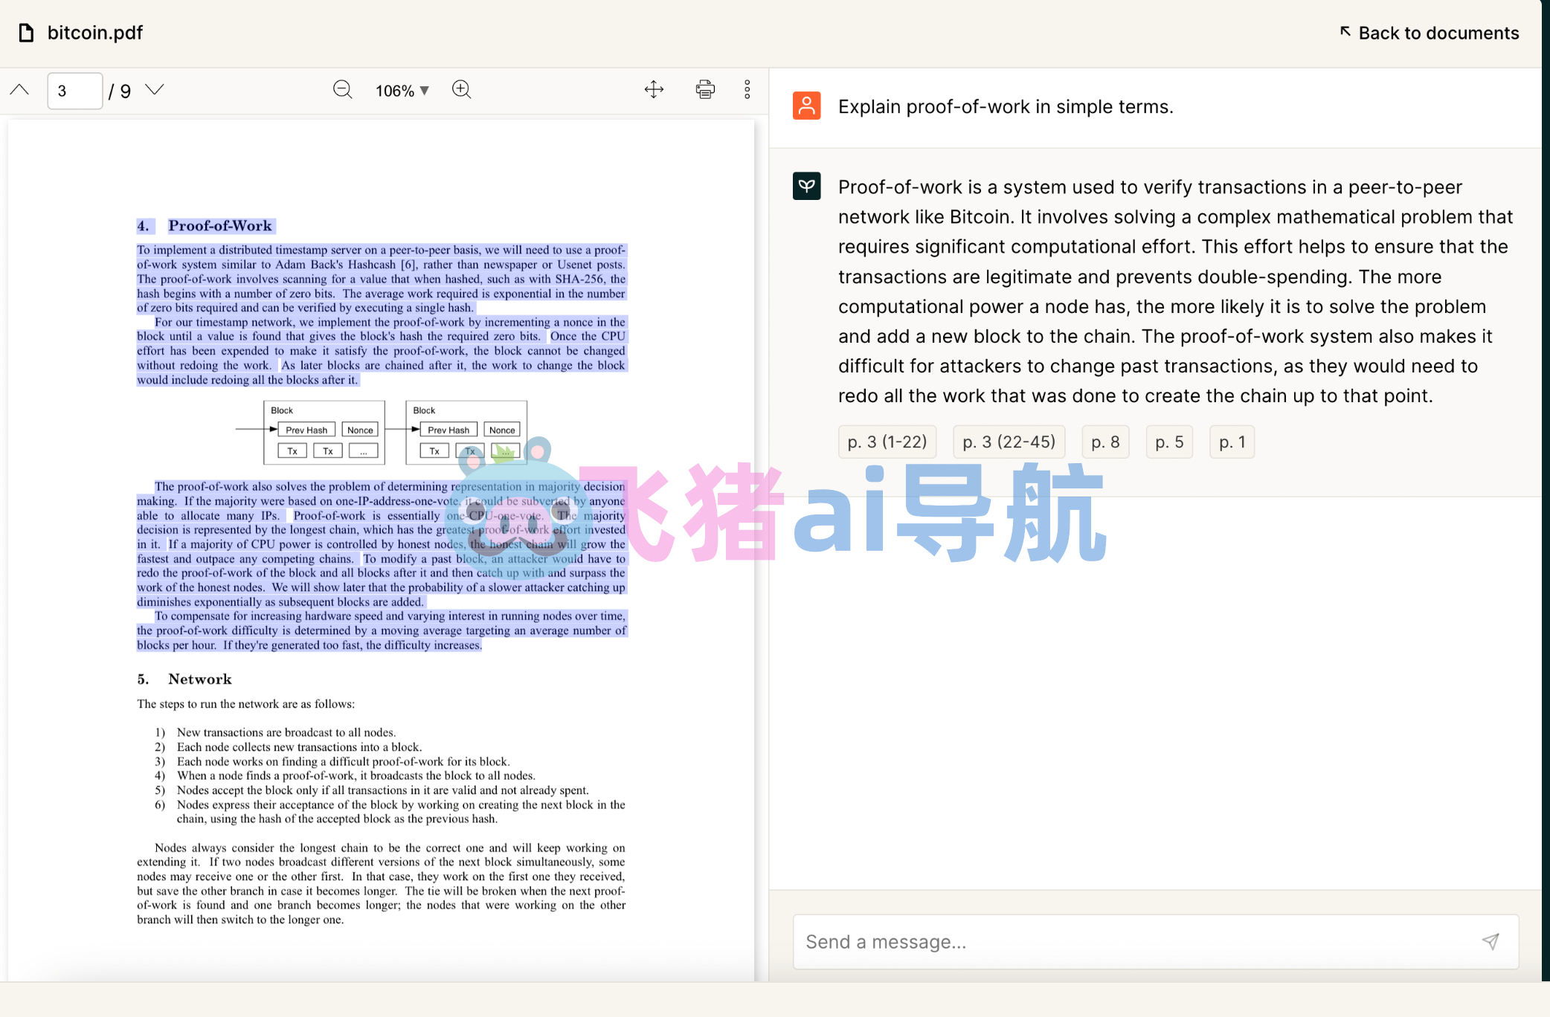Open citation p. 3 (22-45)

pos(1009,442)
